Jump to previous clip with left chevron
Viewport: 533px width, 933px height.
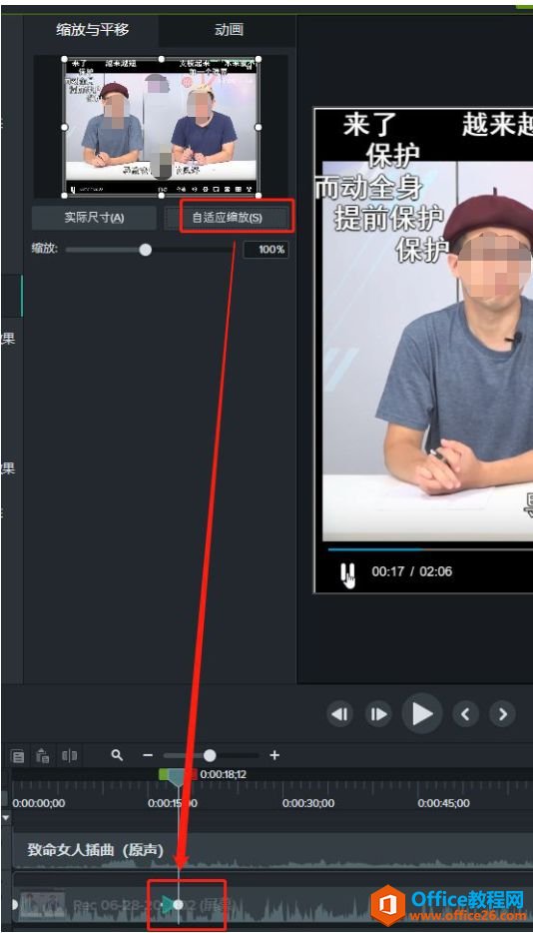coord(466,714)
